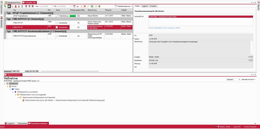Screen dimensions: 260x129
Task: Open the Tabellenoptionen dropdown
Action: [x=123, y=6]
